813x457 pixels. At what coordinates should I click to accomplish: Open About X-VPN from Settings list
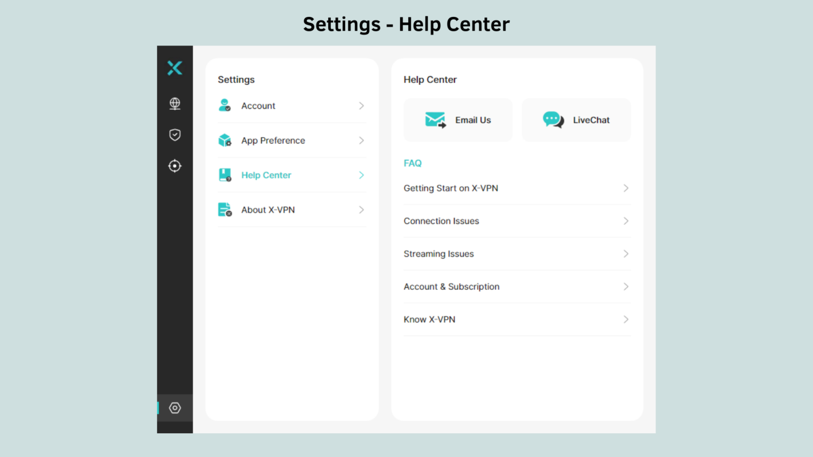pyautogui.click(x=291, y=209)
